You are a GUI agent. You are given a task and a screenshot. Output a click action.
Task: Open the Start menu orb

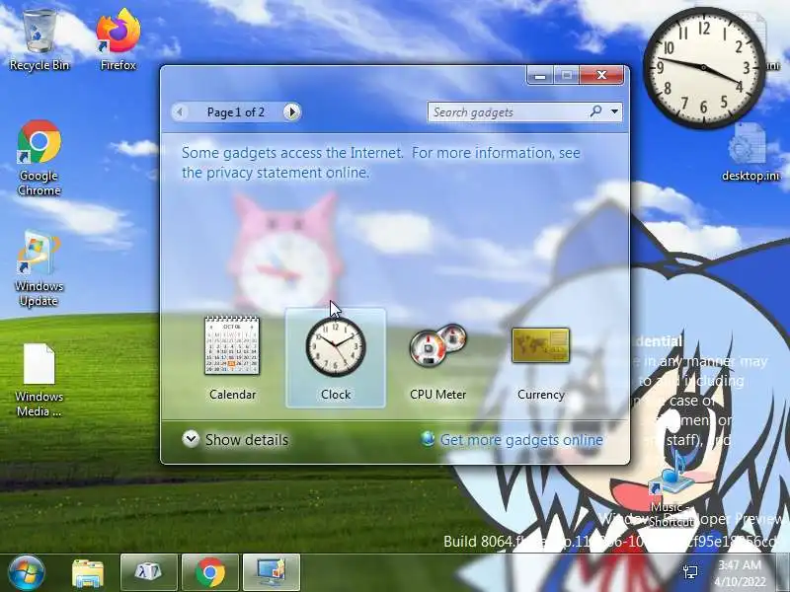(x=26, y=572)
